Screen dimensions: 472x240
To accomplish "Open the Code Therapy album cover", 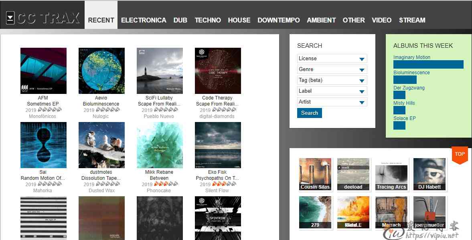I will [218, 71].
